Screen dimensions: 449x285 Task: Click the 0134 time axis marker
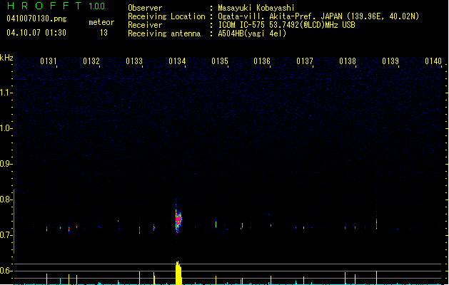coord(177,61)
